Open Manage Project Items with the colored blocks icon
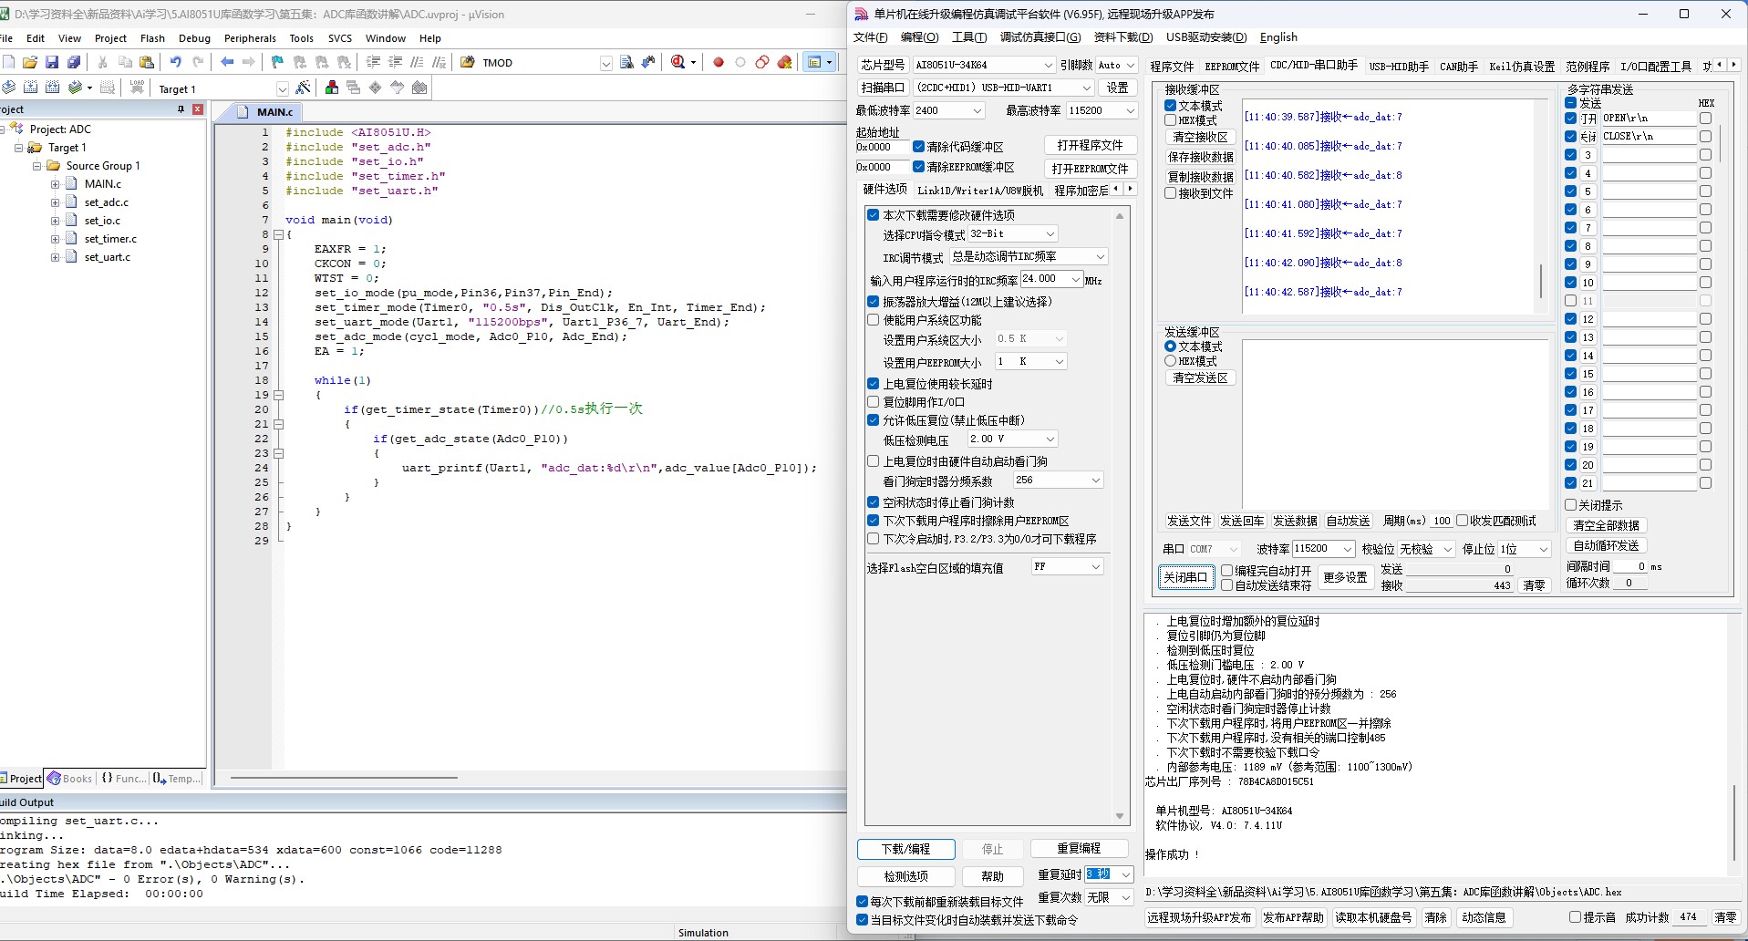 (332, 88)
